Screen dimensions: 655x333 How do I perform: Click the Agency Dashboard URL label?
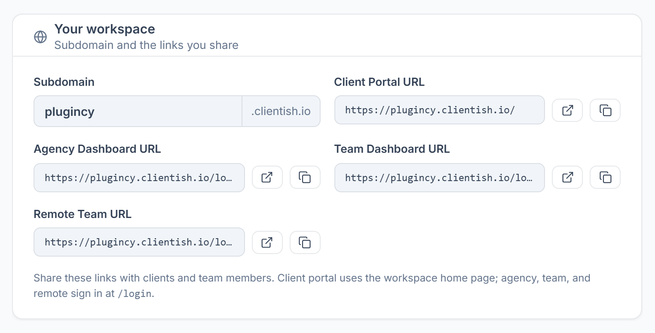98,149
